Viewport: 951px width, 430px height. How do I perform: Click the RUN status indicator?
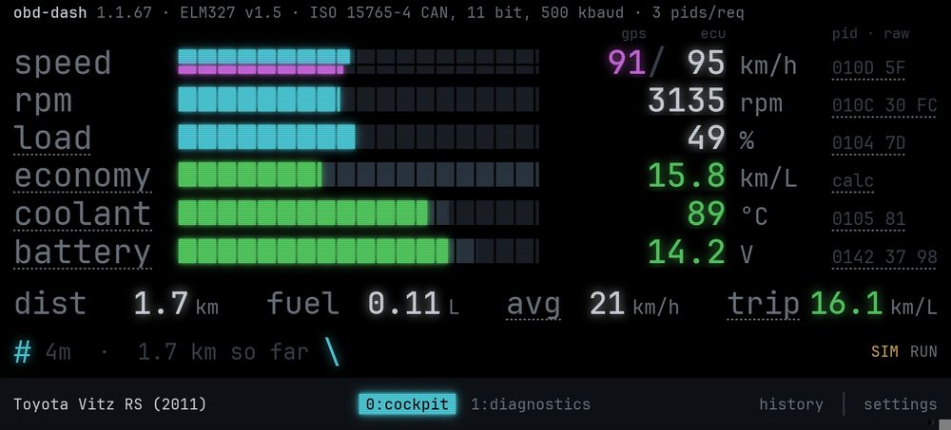point(923,351)
